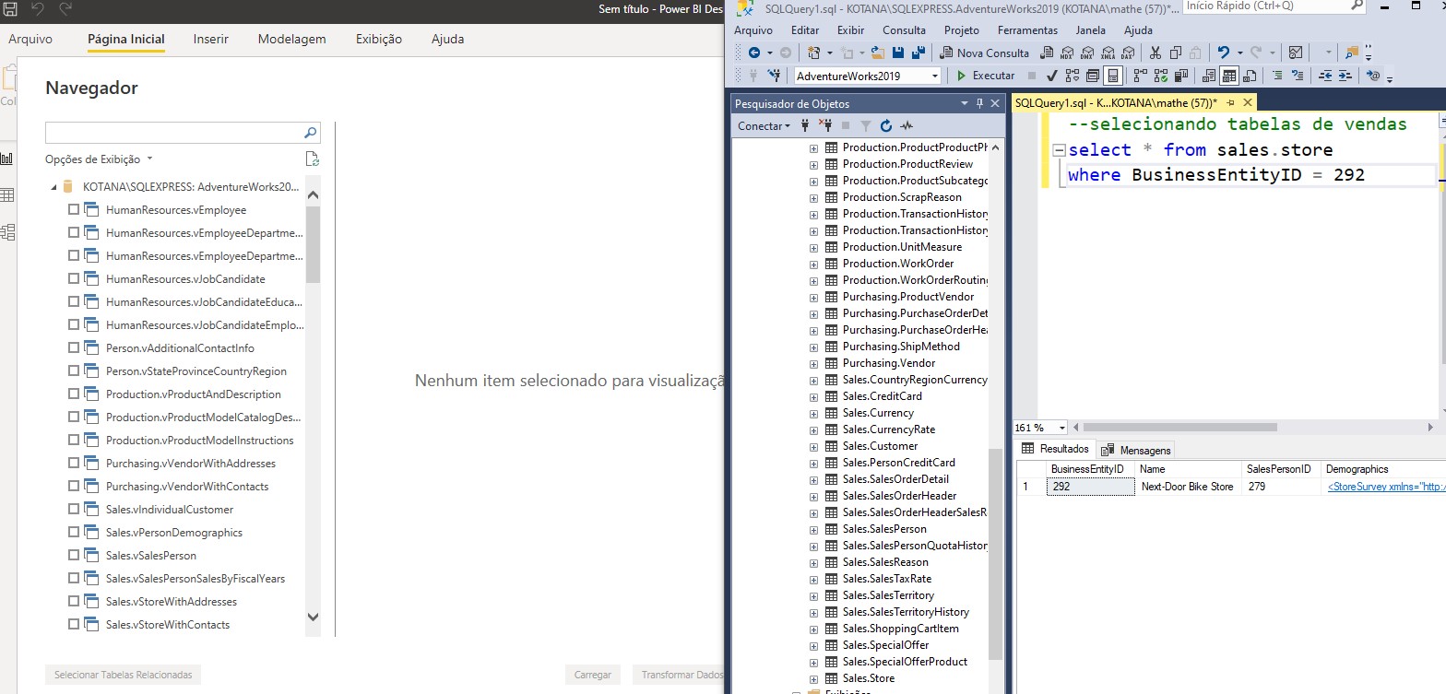The height and width of the screenshot is (694, 1446).
Task: Click SSMS navigate backward arrow icon
Action: click(754, 53)
